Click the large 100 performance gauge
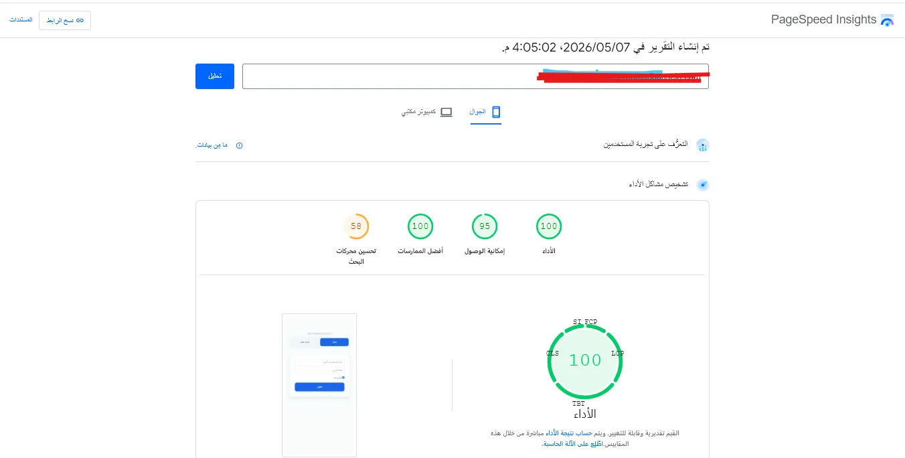The image size is (905, 458). pyautogui.click(x=585, y=361)
